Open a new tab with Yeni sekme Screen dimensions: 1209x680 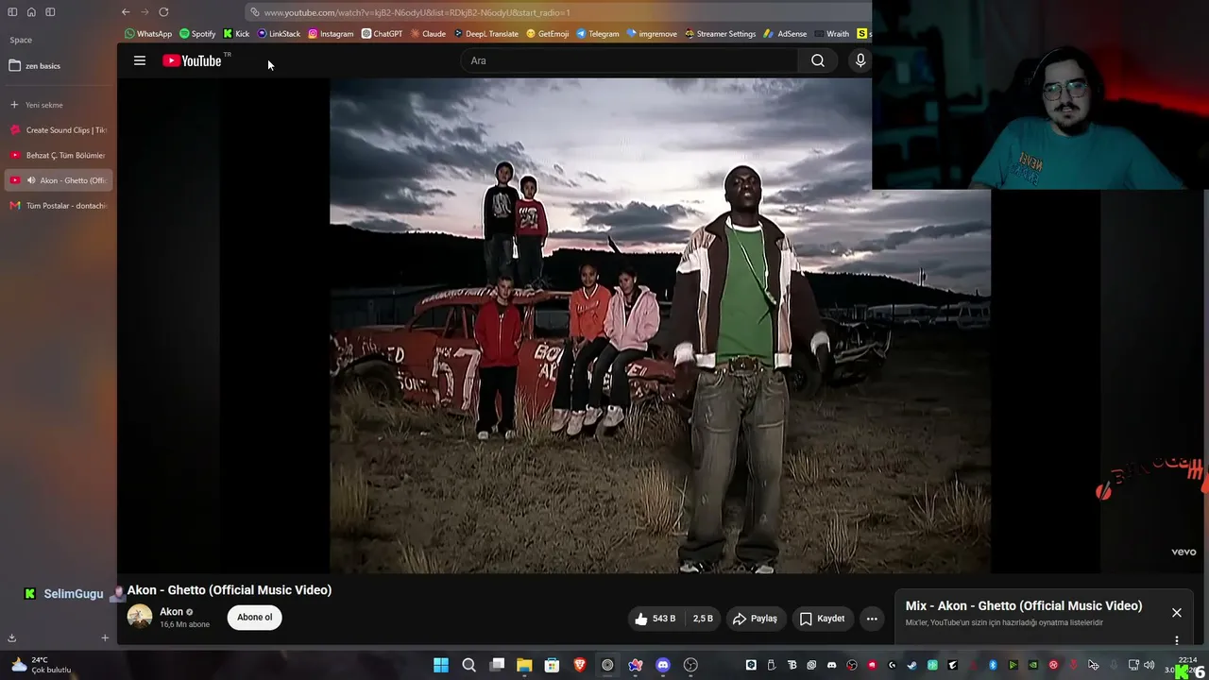coord(57,105)
